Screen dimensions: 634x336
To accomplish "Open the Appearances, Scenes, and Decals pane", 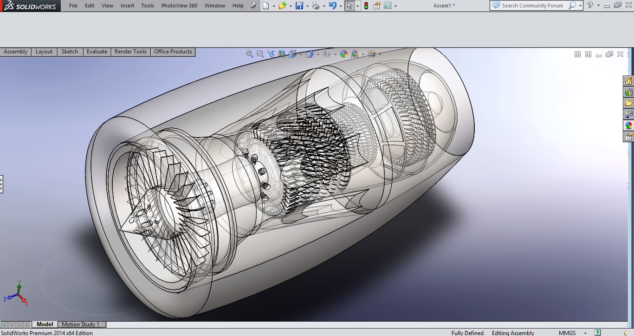I will pyautogui.click(x=628, y=125).
